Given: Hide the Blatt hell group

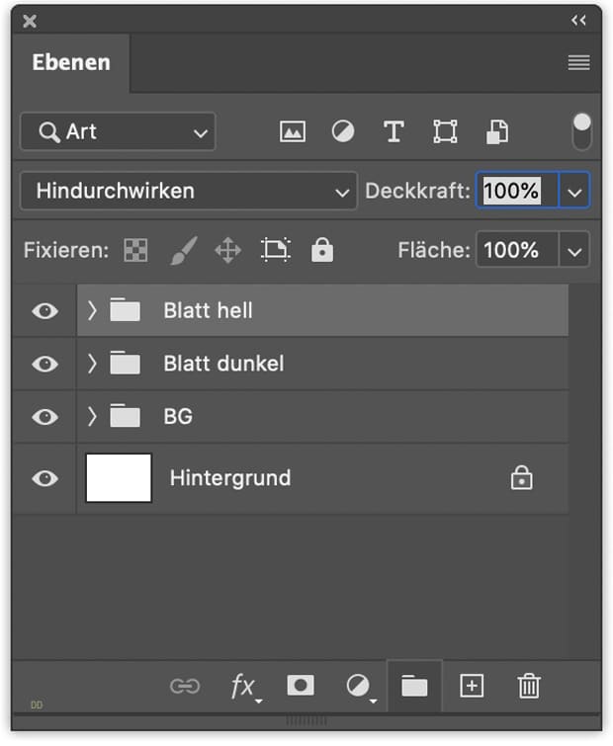Looking at the screenshot, I should click(44, 310).
